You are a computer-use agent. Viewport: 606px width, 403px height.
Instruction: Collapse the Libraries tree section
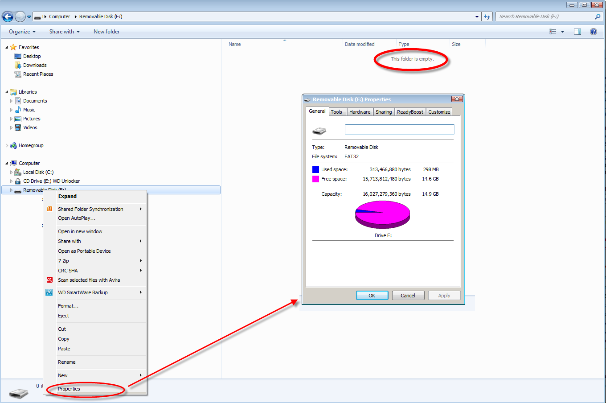(x=7, y=92)
